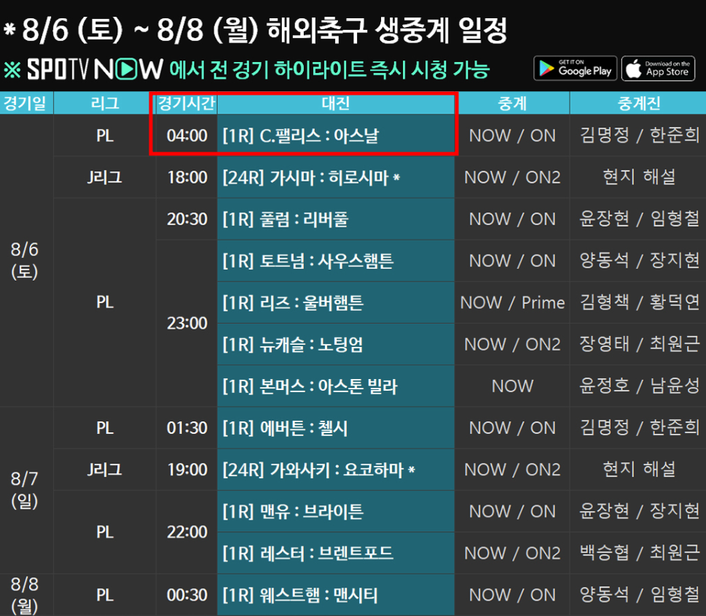Click the 8/7 (일) date cell
This screenshot has width=706, height=616.
pos(25,490)
